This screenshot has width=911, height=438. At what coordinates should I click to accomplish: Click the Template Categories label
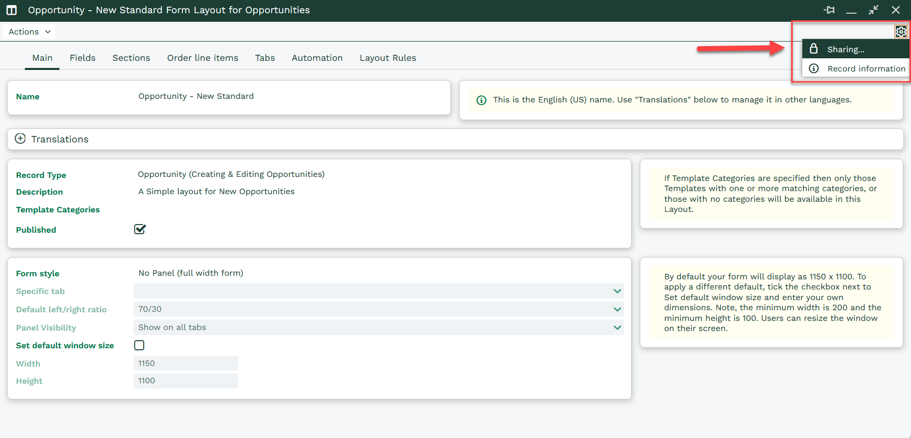click(58, 209)
